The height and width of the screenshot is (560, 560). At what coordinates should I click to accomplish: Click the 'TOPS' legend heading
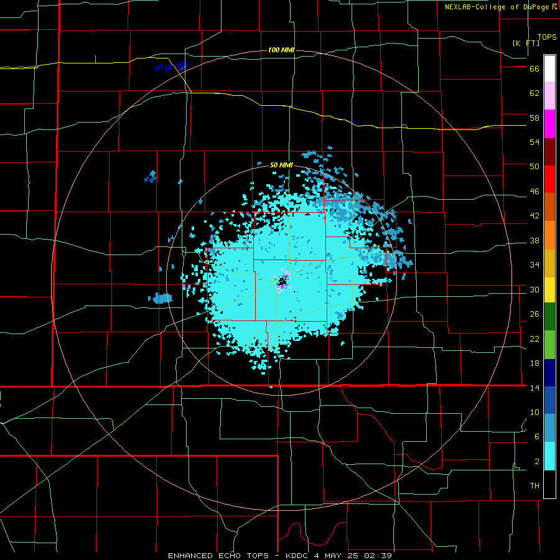pos(547,37)
